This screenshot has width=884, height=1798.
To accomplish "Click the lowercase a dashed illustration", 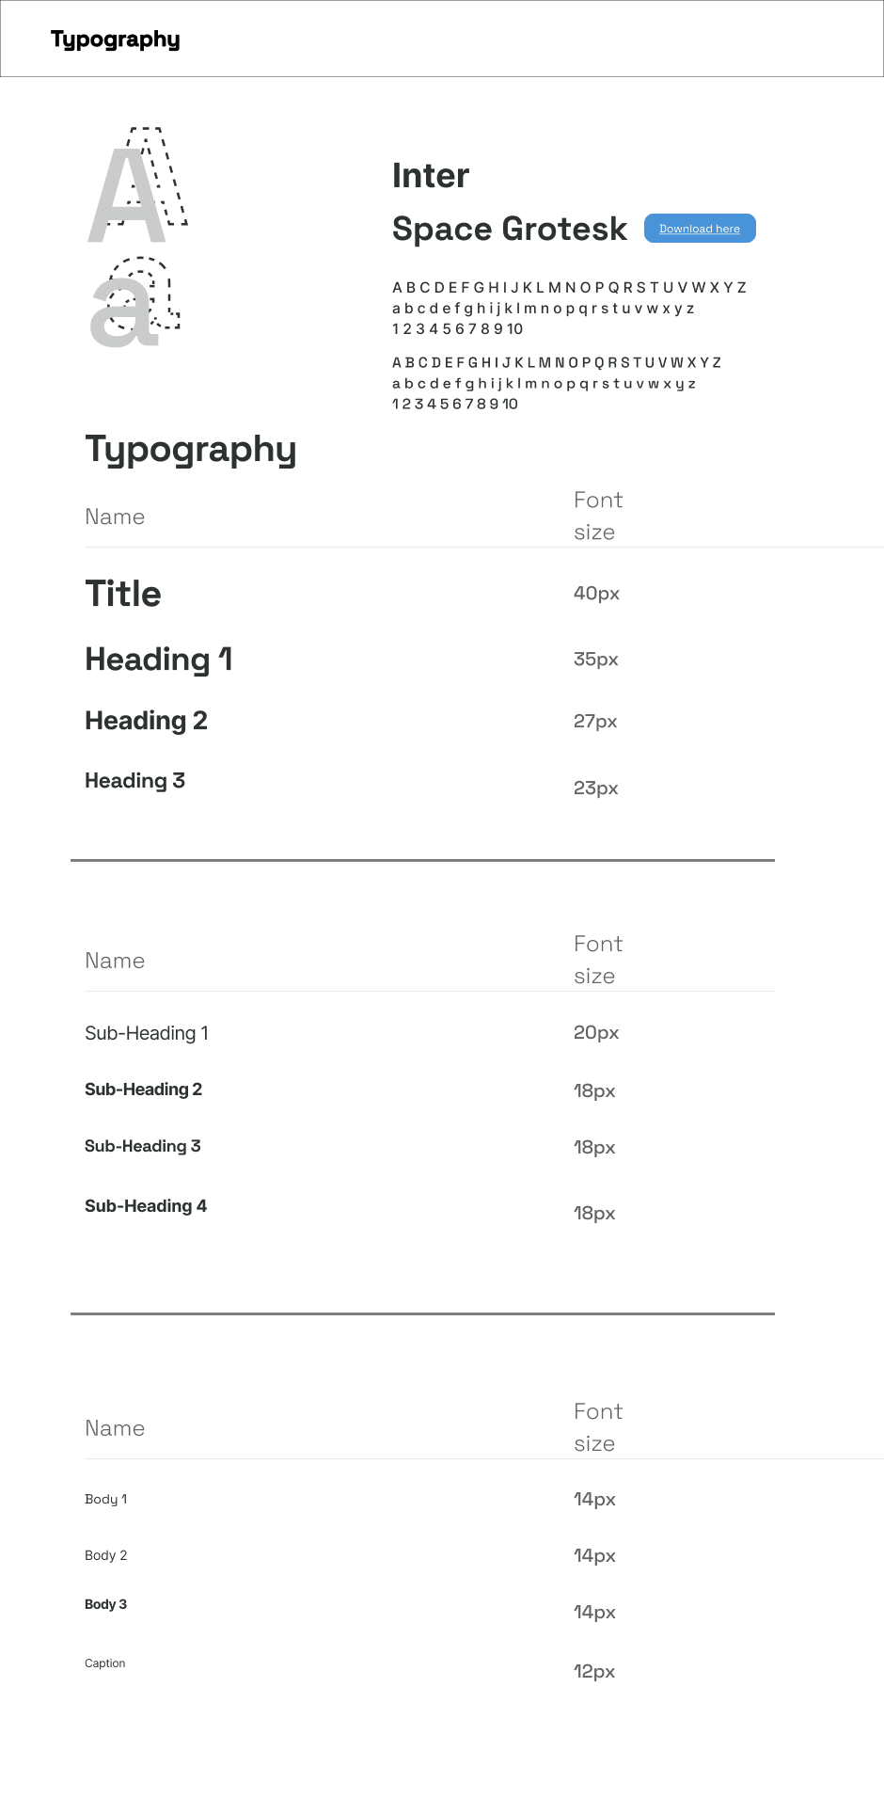I will pyautogui.click(x=135, y=302).
